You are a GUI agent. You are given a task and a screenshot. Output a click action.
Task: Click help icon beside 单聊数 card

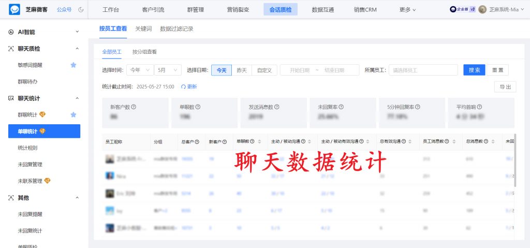pyautogui.click(x=198, y=107)
